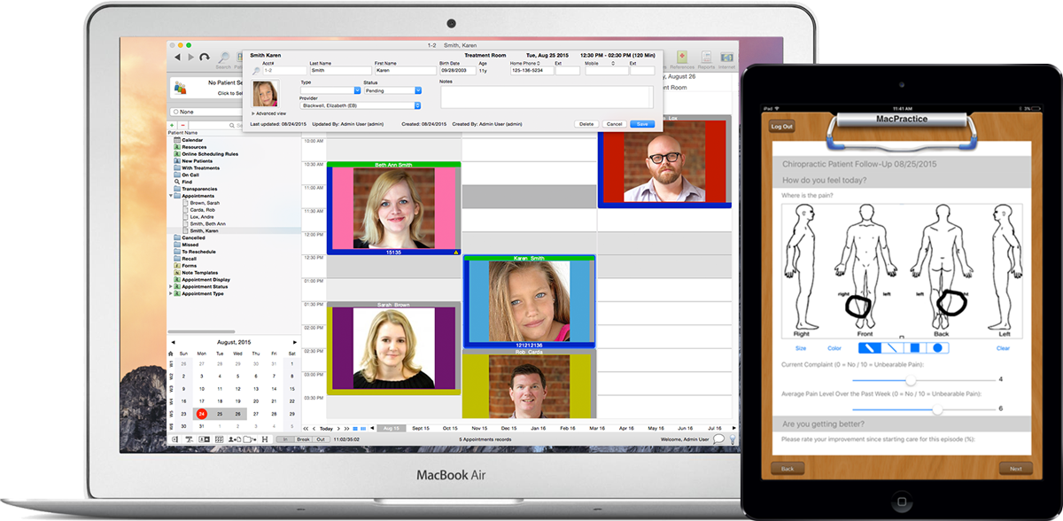Click the green plus add button in sidebar
This screenshot has height=521, width=1063.
coord(172,125)
